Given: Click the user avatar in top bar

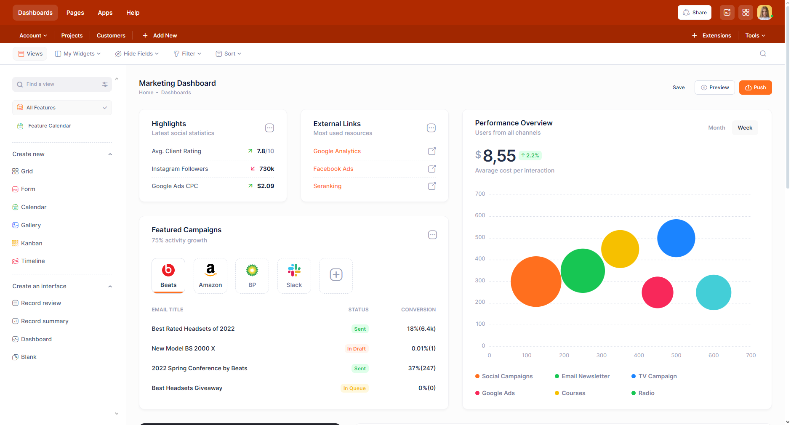Looking at the screenshot, I should [x=764, y=13].
